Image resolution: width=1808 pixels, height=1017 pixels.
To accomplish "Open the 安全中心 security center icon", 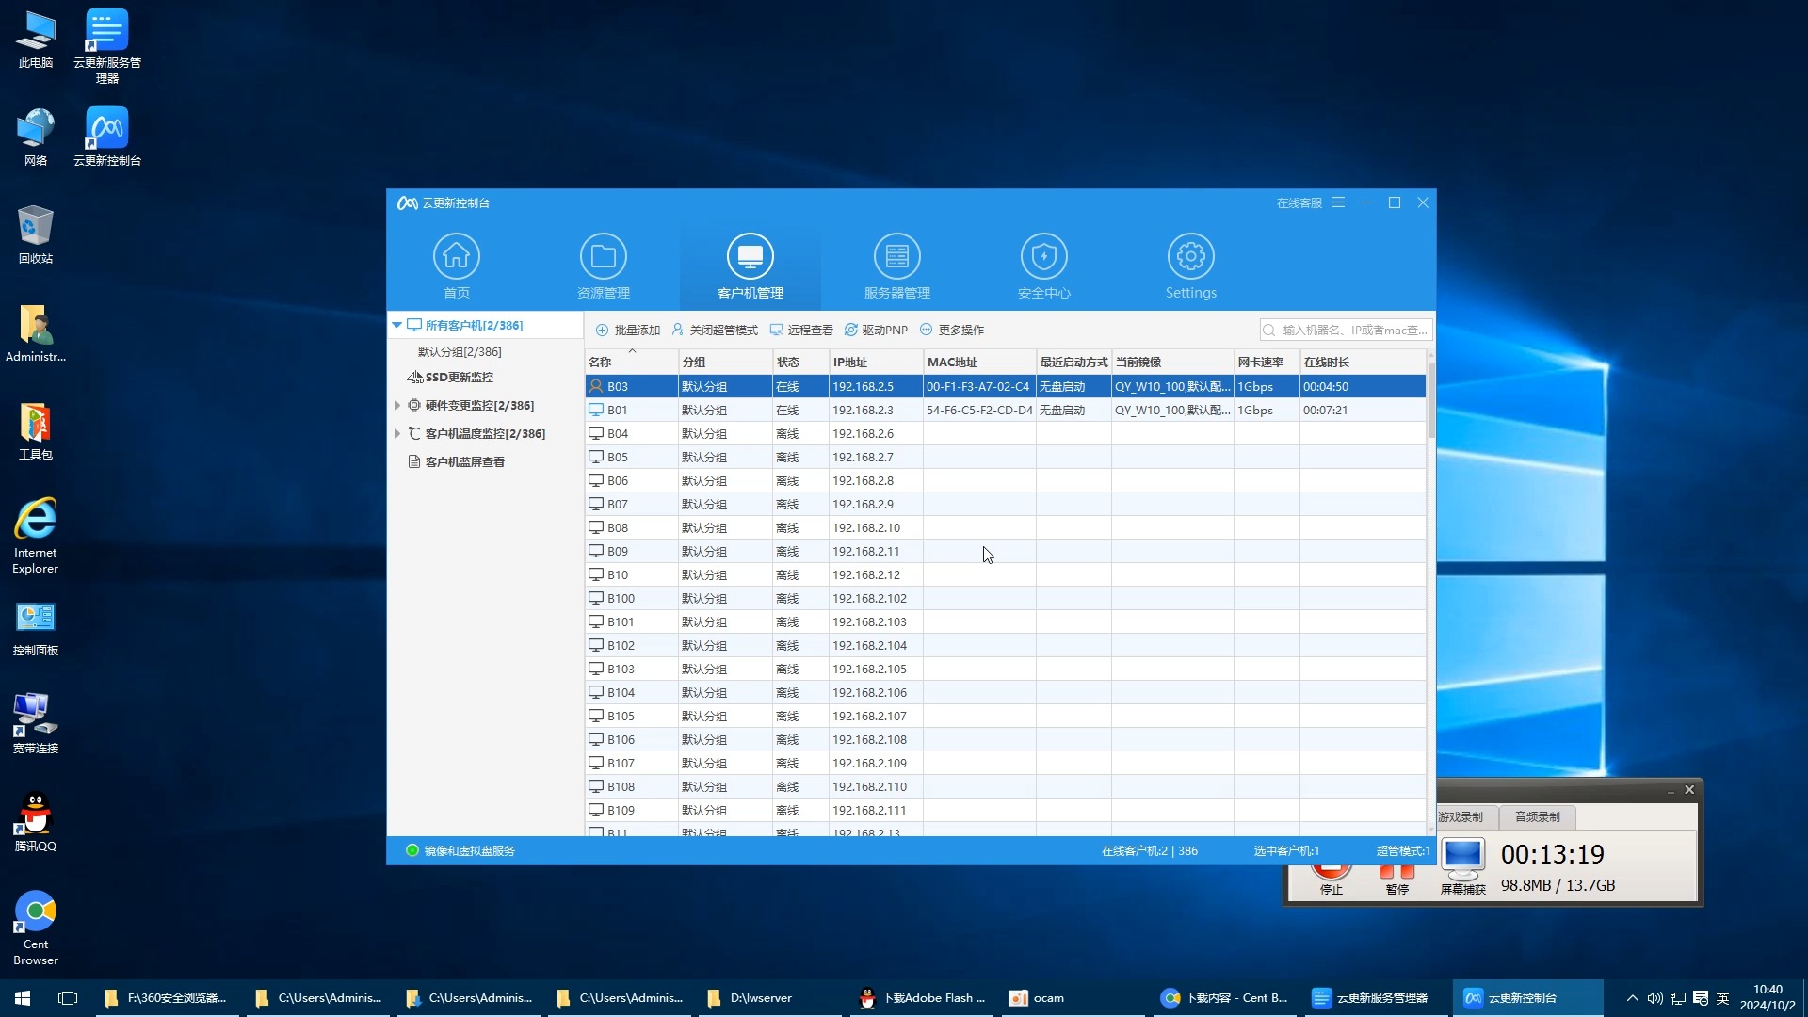I will point(1043,257).
